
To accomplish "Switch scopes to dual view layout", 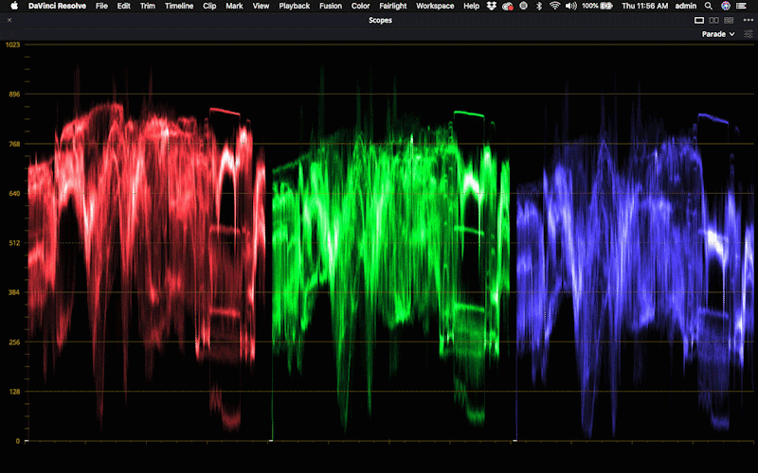I will [x=713, y=20].
